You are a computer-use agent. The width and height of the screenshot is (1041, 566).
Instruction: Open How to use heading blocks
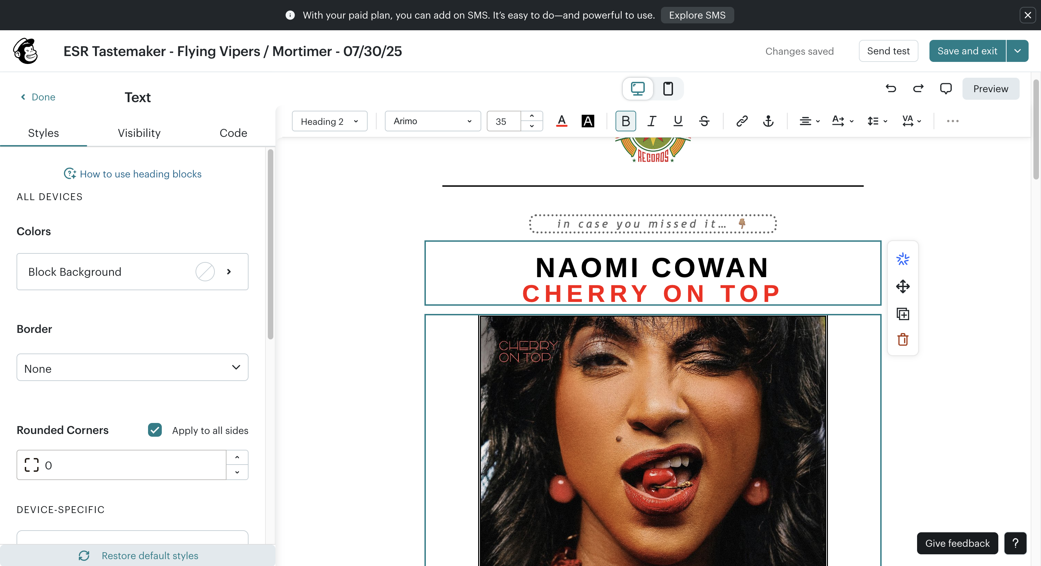coord(140,174)
